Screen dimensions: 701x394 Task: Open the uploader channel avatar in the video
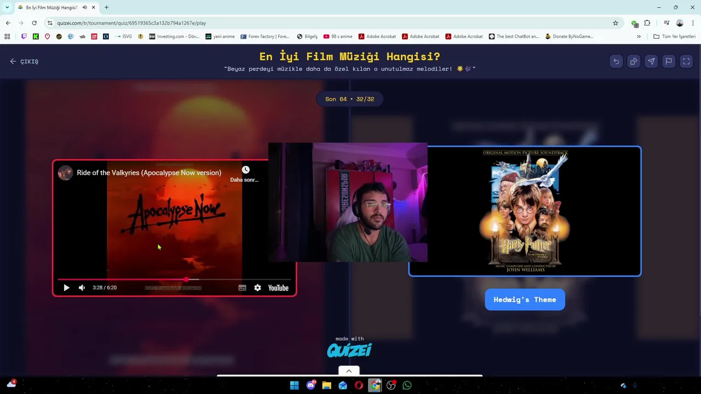click(66, 173)
